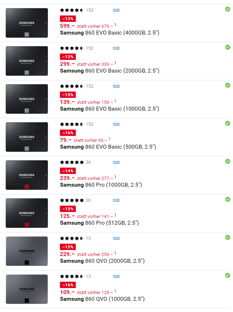Click 860 Pro 1000GB product image
Viewport: 233px width, 312px height.
tap(27, 175)
